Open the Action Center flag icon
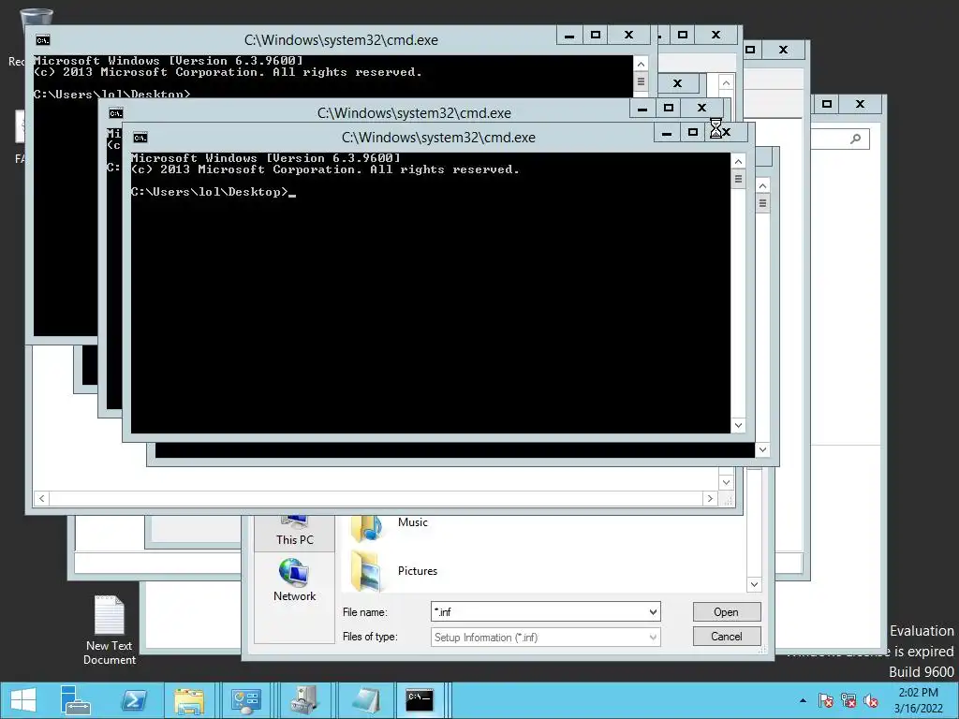 tap(825, 700)
